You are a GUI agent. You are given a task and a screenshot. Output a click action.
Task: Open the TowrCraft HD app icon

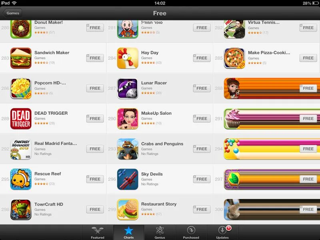(21, 210)
